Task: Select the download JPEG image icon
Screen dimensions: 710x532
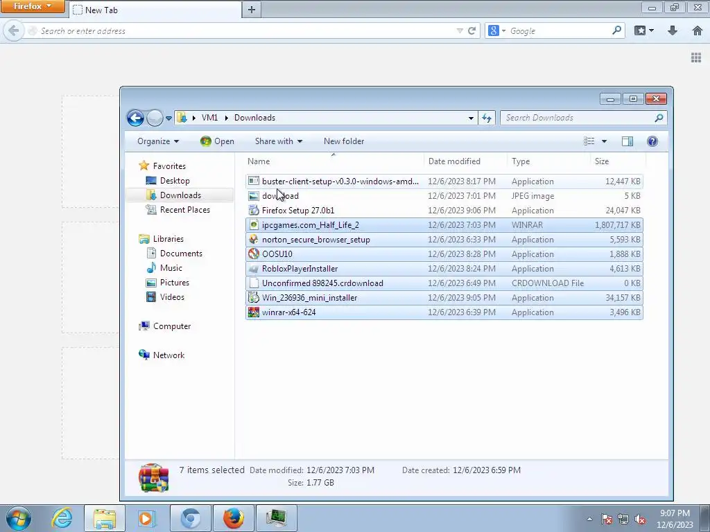Action: click(x=254, y=196)
